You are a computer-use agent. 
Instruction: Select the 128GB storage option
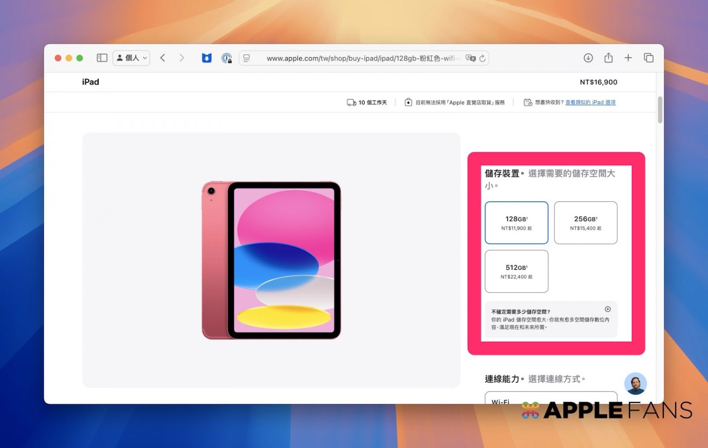tap(516, 223)
